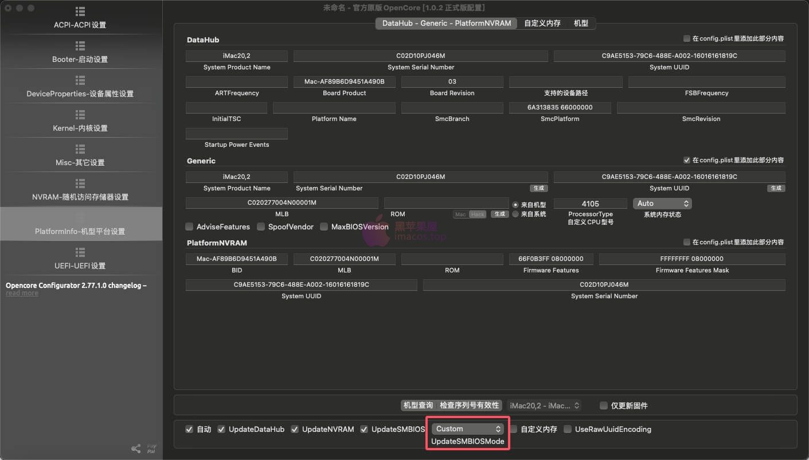This screenshot has width=809, height=460.
Task: Generate a new Generic System UUID
Action: click(x=776, y=188)
